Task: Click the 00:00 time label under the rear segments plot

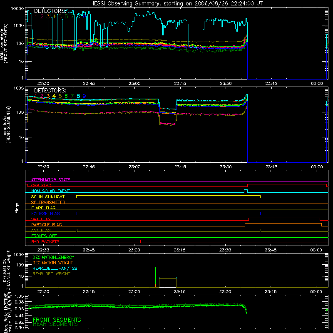Action: [317, 167]
